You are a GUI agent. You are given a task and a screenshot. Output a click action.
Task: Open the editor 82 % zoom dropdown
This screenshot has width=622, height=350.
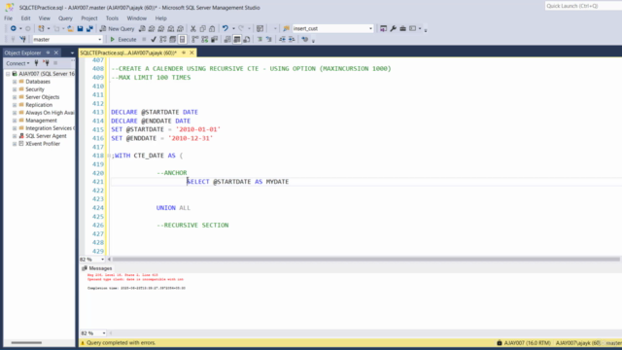(x=102, y=260)
